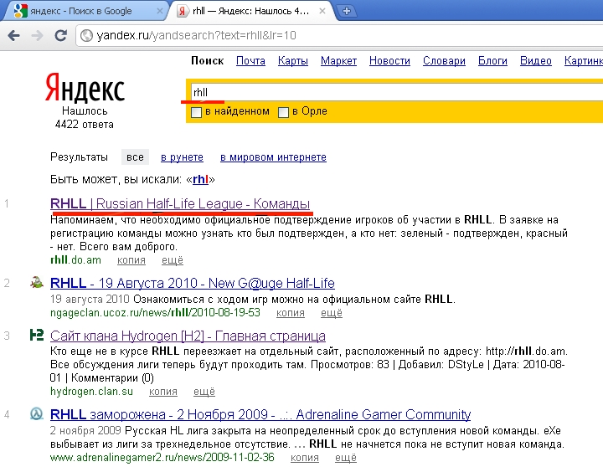Open 'копия' for the ngageclan.ucoz.ru result
The image size is (603, 472).
[x=291, y=313]
